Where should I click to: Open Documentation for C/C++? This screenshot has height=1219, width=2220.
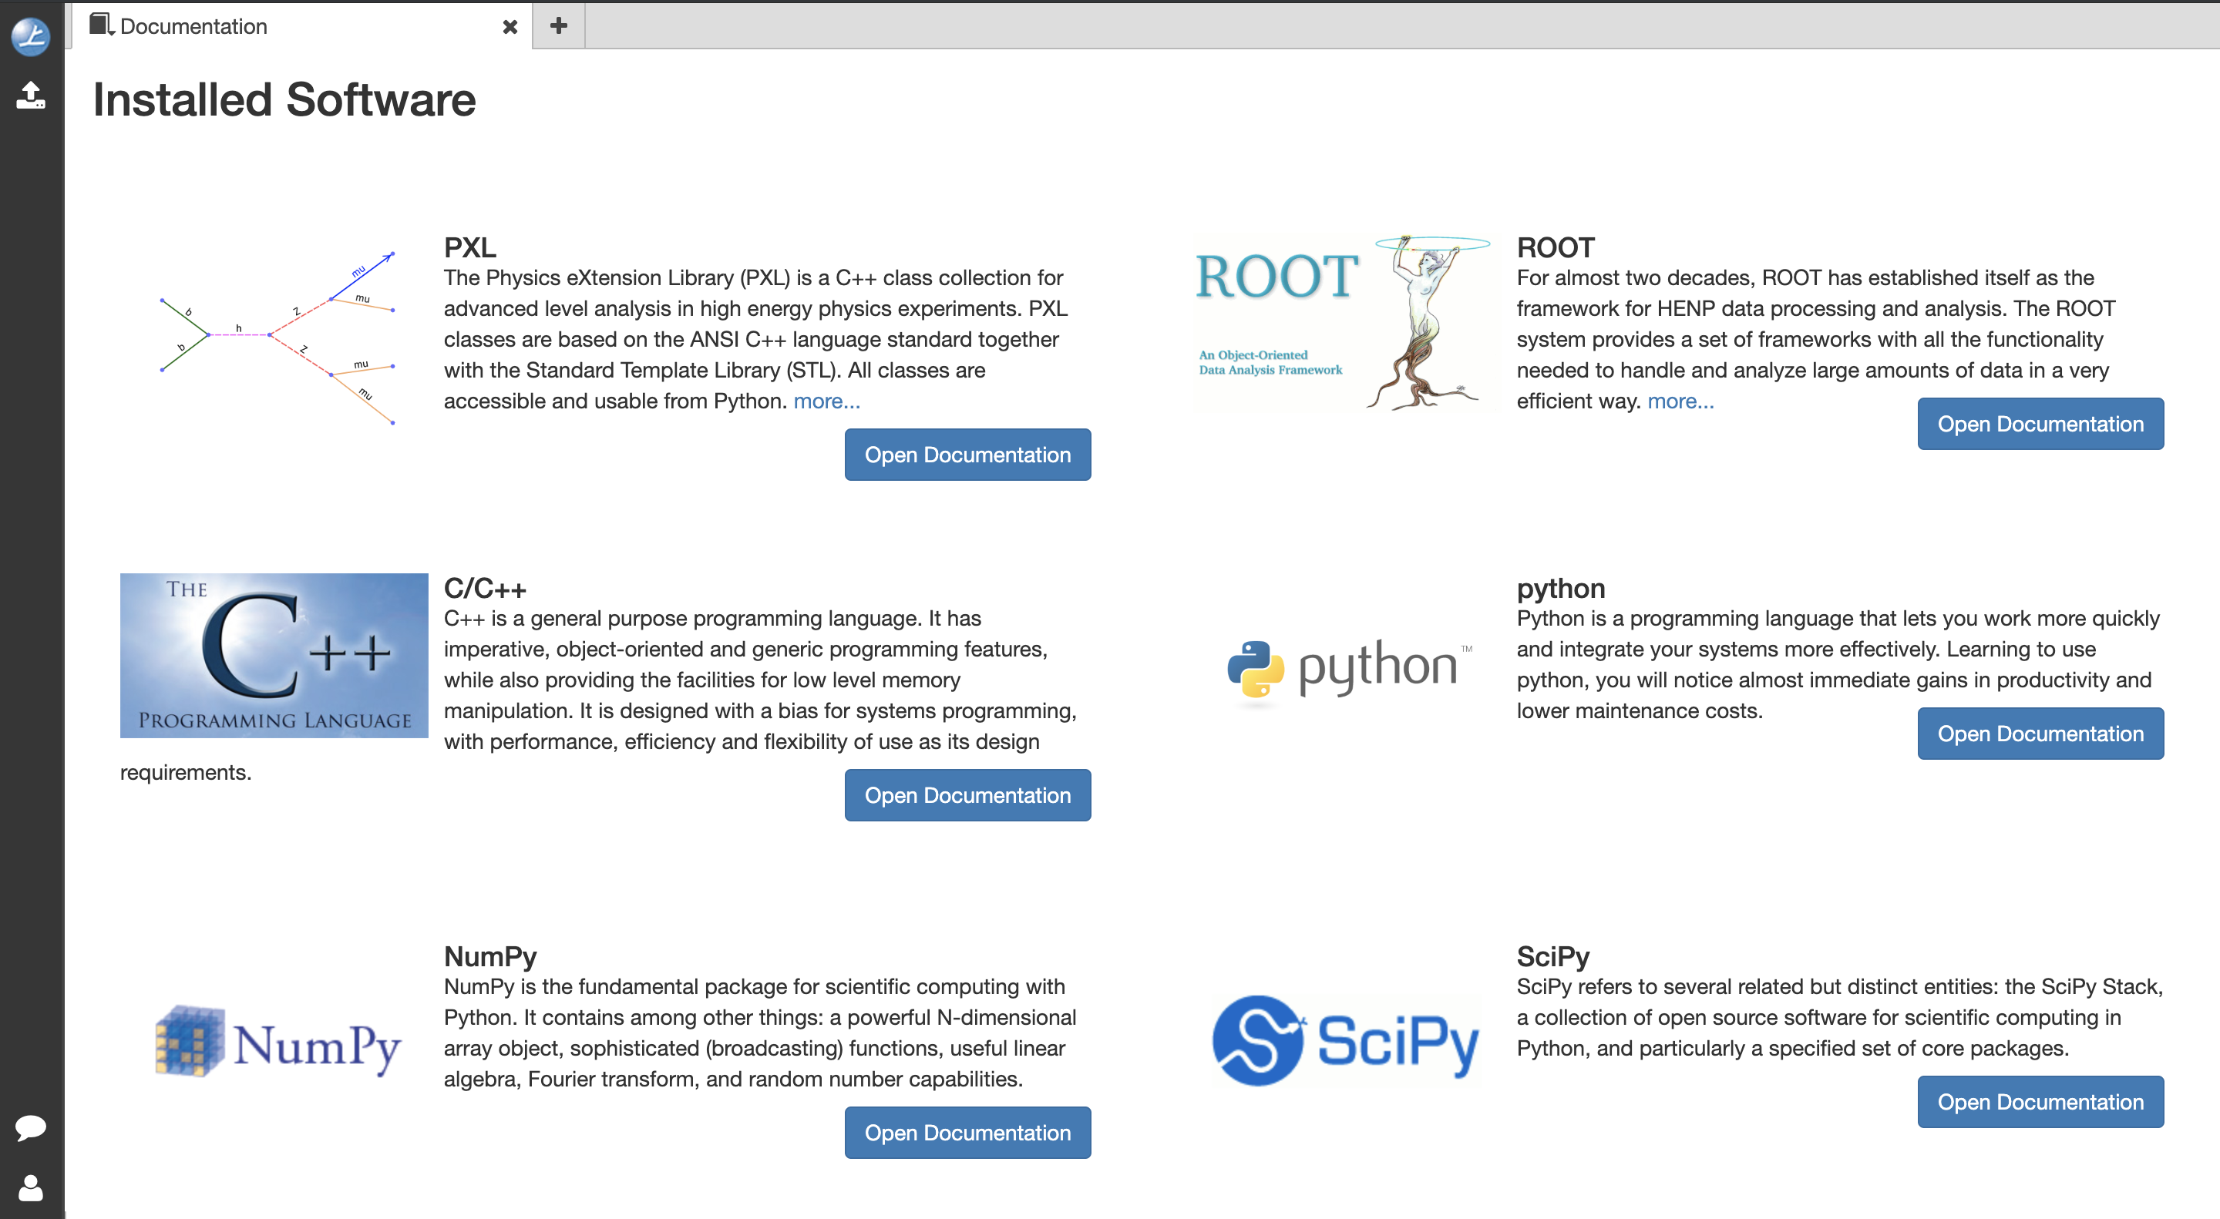(x=967, y=795)
